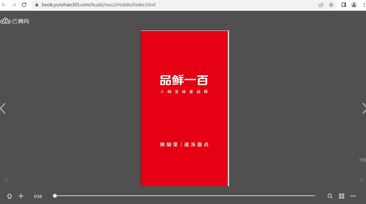
Task: Open the Chrome three-dot menu
Action: pyautogui.click(x=364, y=5)
